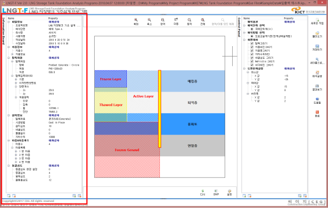Click the yellow pile bar in the drawing
This screenshot has width=328, height=210.
(159, 109)
